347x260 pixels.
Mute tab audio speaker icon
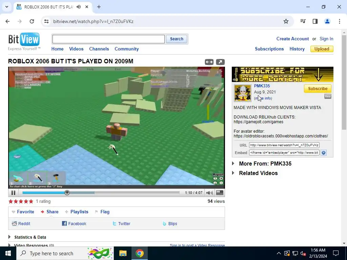click(79, 7)
